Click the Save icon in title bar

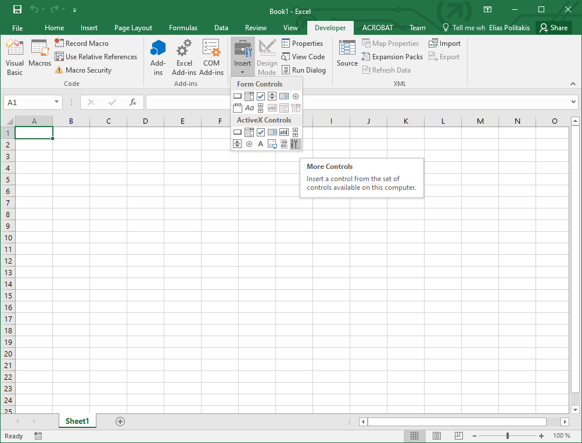(x=17, y=10)
